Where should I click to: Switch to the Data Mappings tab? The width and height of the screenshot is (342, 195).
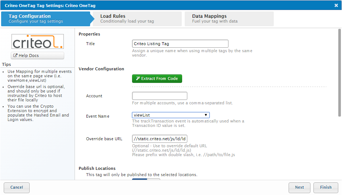click(229, 19)
